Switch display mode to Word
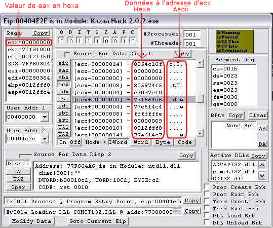273x228 pixels. click(141, 142)
